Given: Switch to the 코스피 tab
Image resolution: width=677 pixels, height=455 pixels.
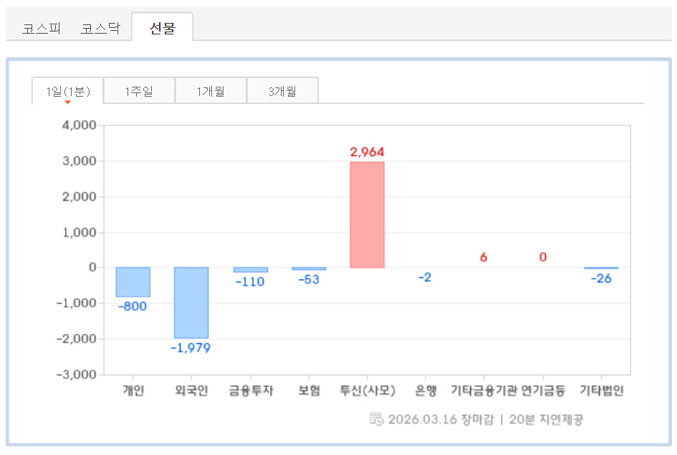Looking at the screenshot, I should click(x=41, y=29).
